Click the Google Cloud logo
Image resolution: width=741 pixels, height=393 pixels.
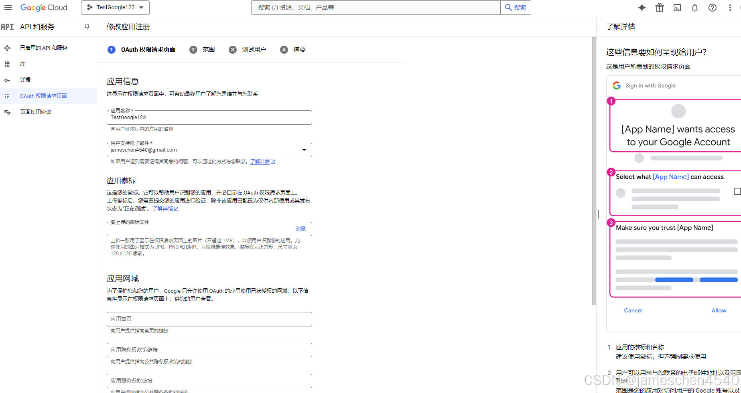[x=44, y=8]
